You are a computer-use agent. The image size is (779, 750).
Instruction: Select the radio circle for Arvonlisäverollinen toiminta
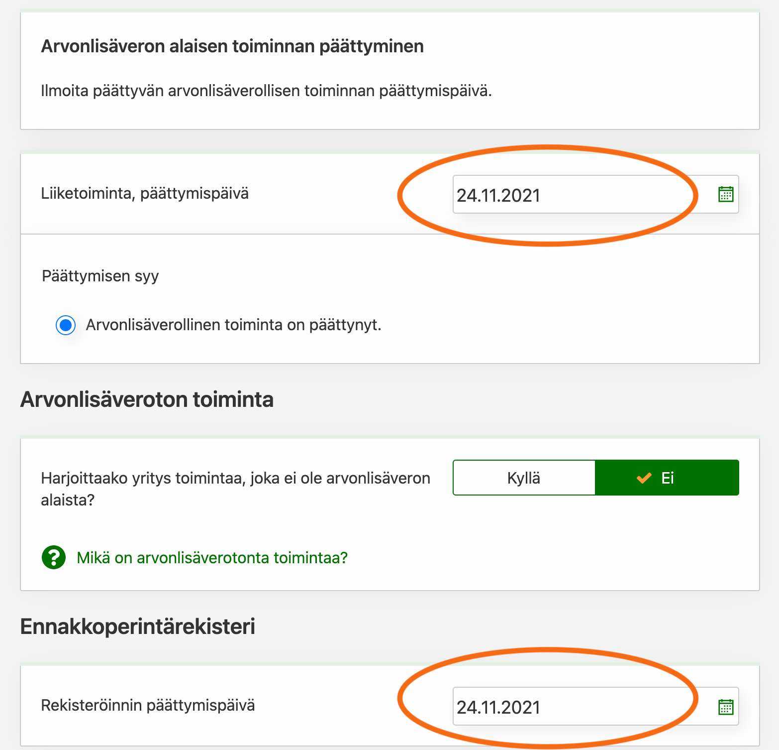[x=66, y=325]
